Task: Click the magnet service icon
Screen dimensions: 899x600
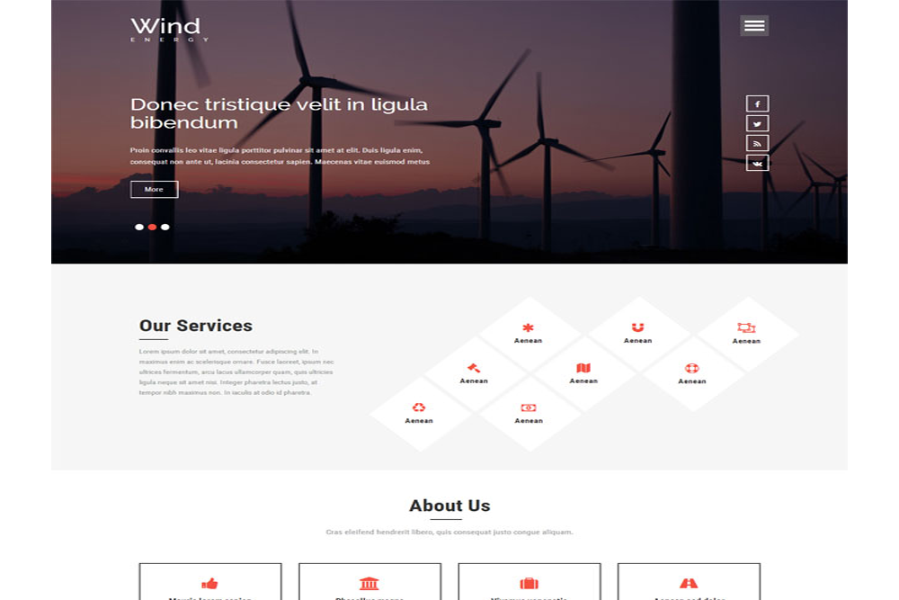Action: coord(637,327)
